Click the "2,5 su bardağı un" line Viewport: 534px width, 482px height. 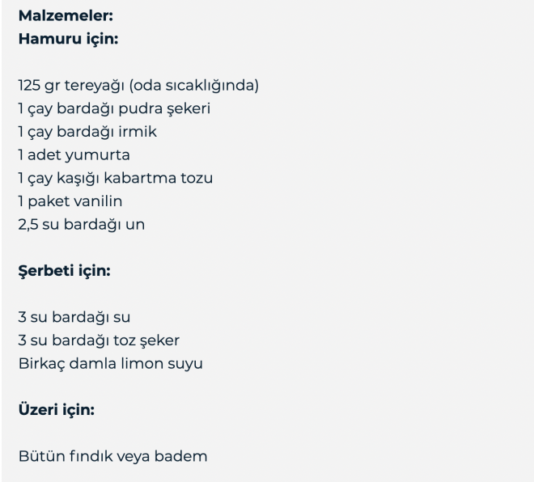(81, 224)
